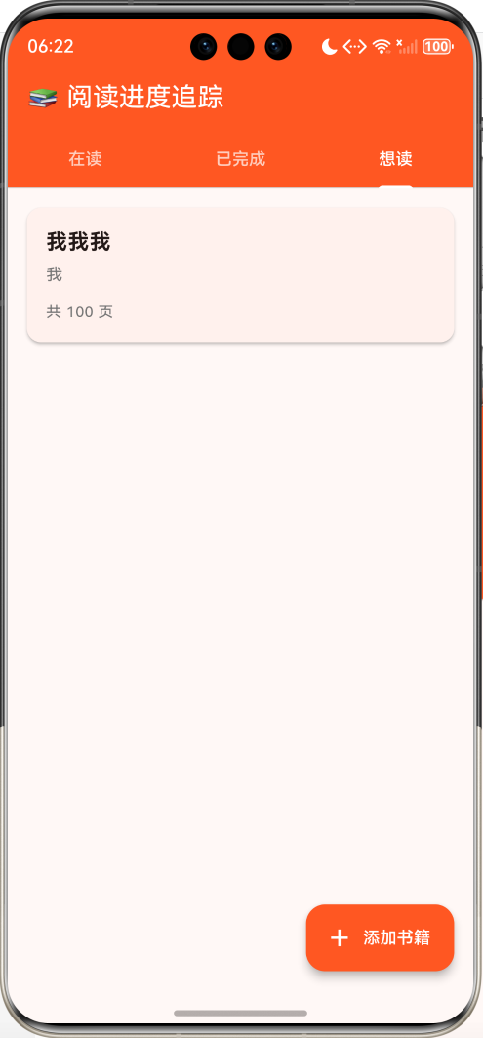This screenshot has width=483, height=1038.
Task: Tap the book title 我我我
Action: (x=78, y=242)
